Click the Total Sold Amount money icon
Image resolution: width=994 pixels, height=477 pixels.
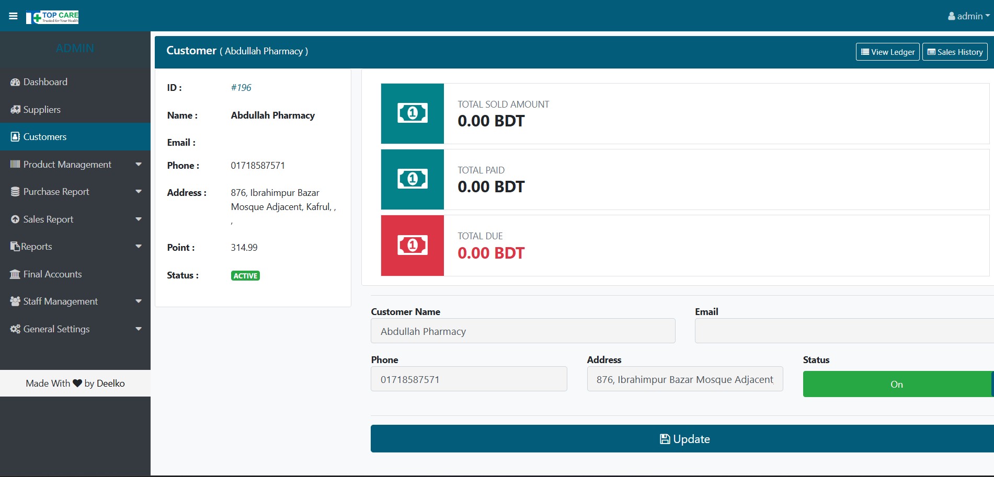click(412, 113)
